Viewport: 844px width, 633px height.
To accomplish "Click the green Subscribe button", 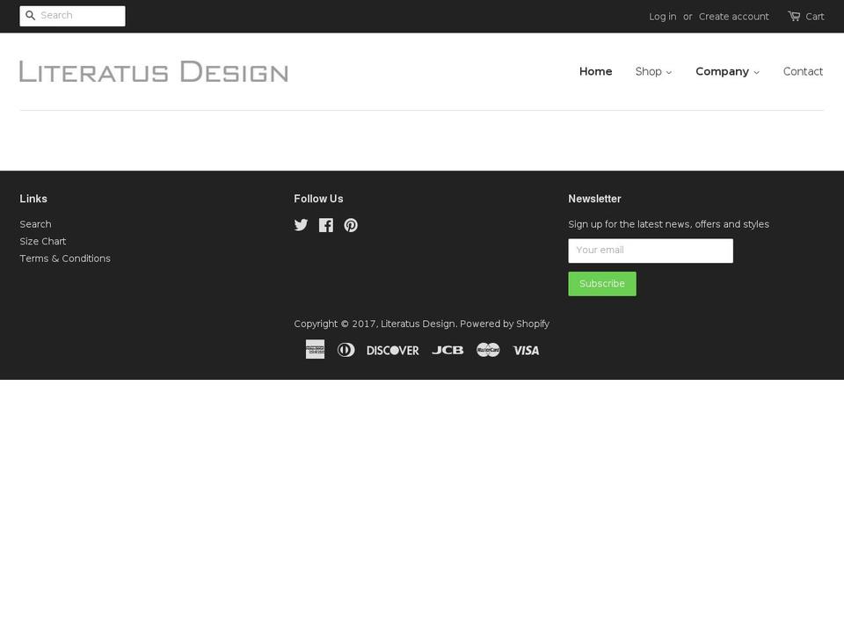I will tap(601, 284).
